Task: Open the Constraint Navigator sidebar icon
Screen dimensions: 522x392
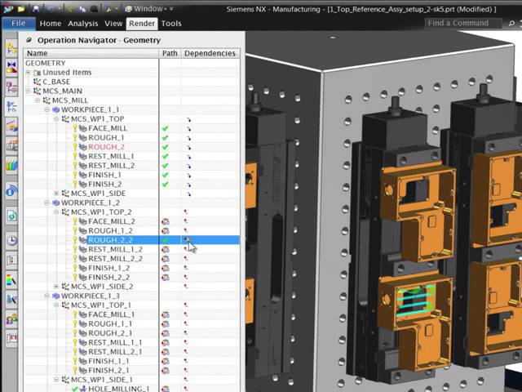Action: pyautogui.click(x=11, y=67)
